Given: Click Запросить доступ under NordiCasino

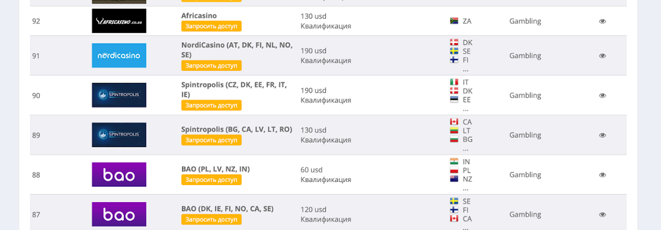Looking at the screenshot, I should click(211, 66).
